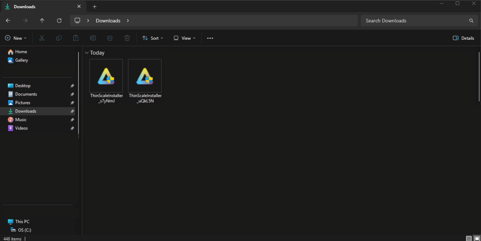This screenshot has height=241, width=481.
Task: Select the Downloads tab
Action: [43, 6]
